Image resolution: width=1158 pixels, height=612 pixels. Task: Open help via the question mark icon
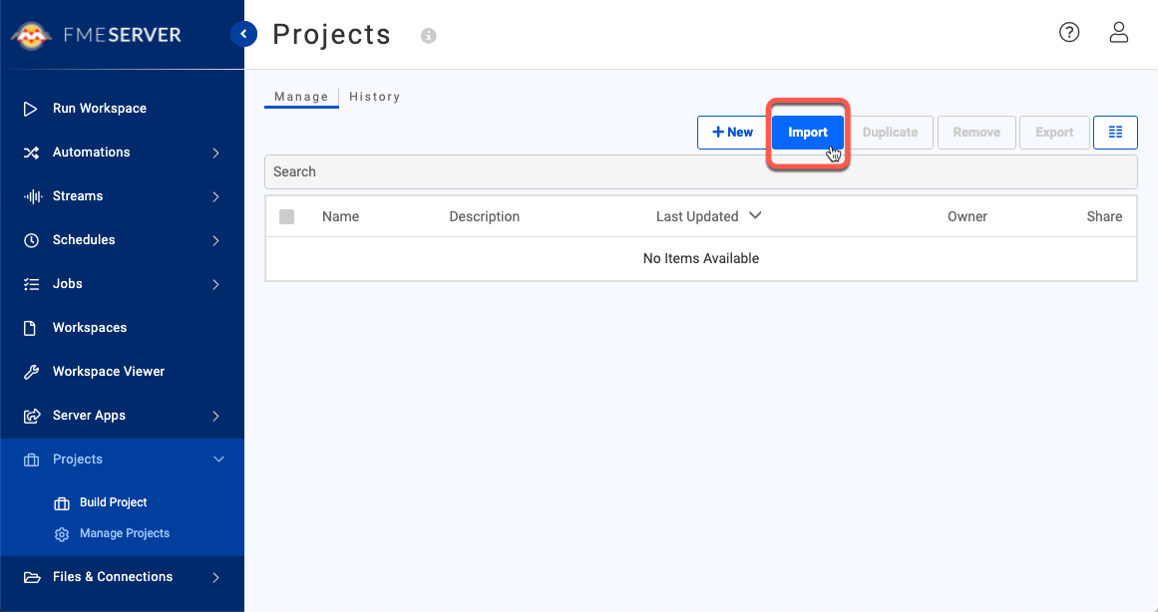coord(1069,33)
